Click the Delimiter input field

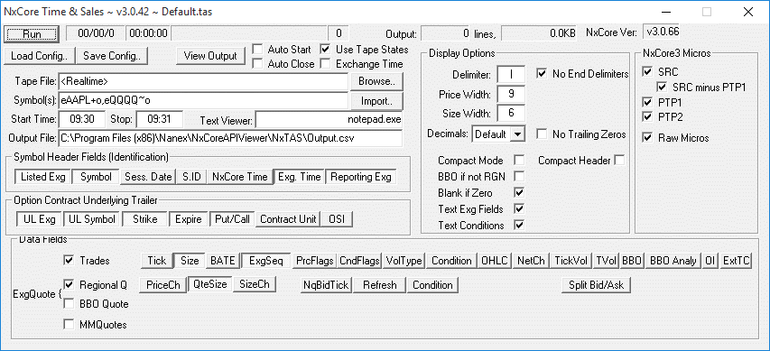(511, 75)
